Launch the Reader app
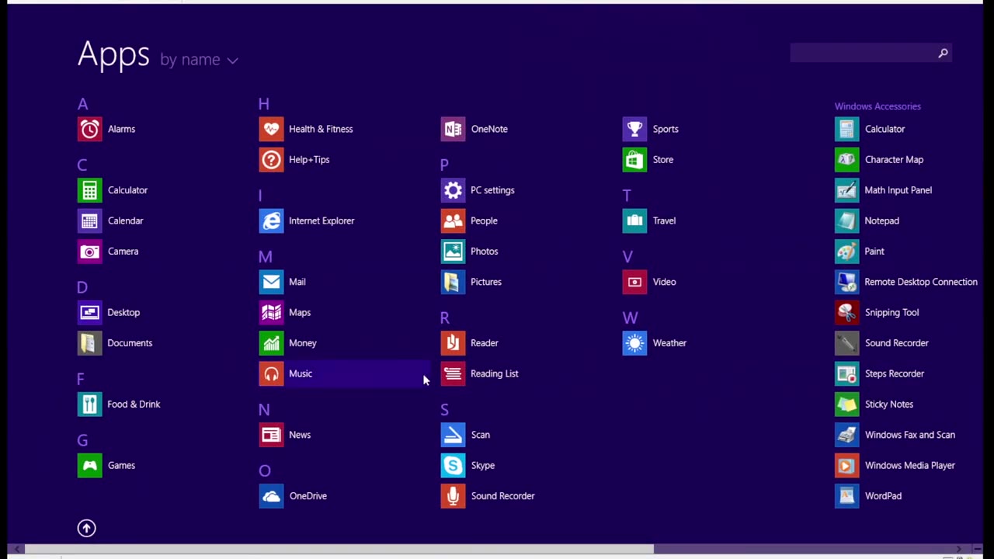 point(453,343)
